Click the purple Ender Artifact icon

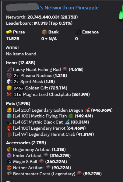pos(9,156)
